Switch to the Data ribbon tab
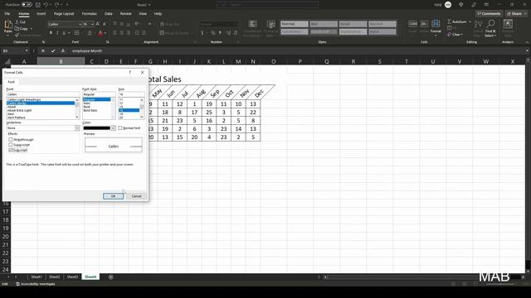 tap(109, 14)
